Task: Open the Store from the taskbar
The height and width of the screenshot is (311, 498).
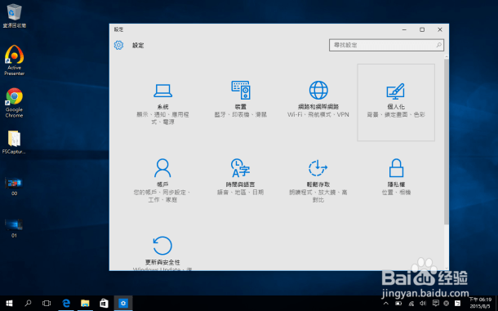Action: pos(104,304)
